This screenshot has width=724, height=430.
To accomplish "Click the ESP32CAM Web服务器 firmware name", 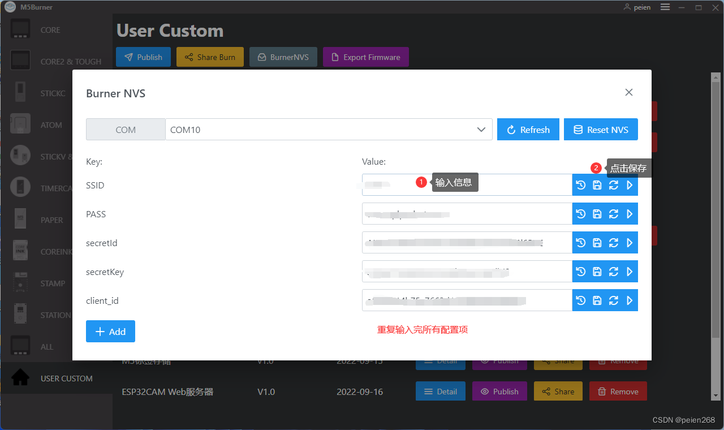I will (x=167, y=392).
